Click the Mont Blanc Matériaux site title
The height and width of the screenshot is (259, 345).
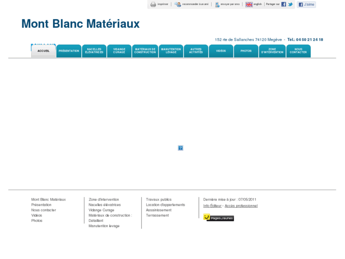(x=80, y=24)
